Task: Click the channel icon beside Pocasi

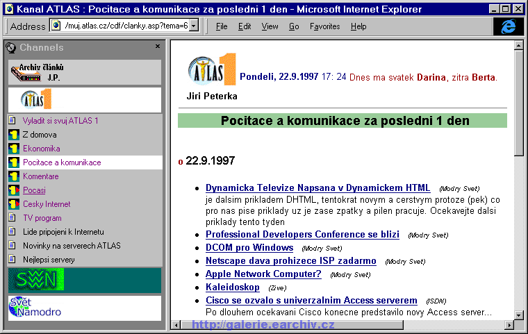Action: 13,190
